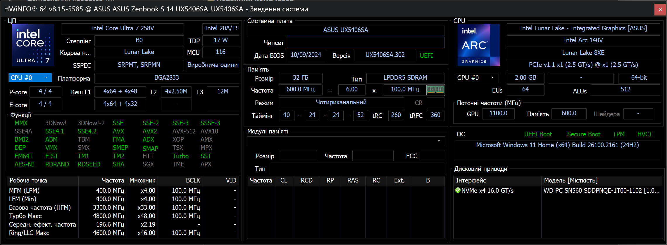Viewport: 667px width, 245px height.
Task: Click the Intel Arc 140V GPU name
Action: point(583,40)
